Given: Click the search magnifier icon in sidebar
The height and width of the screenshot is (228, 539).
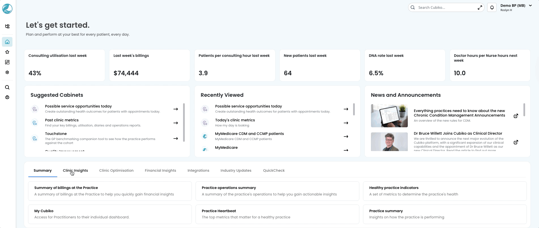Looking at the screenshot, I should click(7, 87).
